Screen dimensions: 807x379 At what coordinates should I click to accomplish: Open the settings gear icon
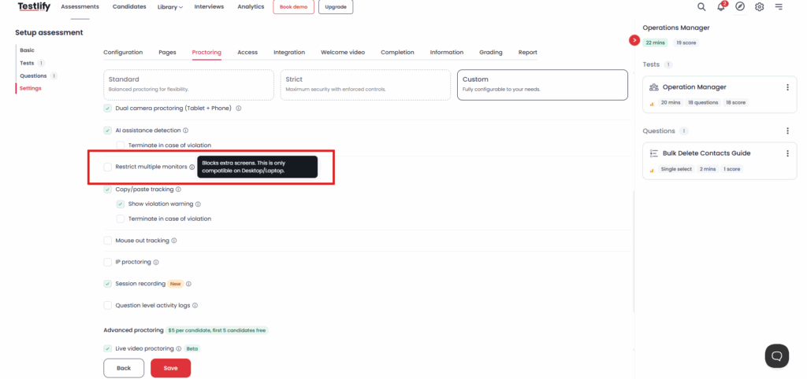click(x=759, y=6)
